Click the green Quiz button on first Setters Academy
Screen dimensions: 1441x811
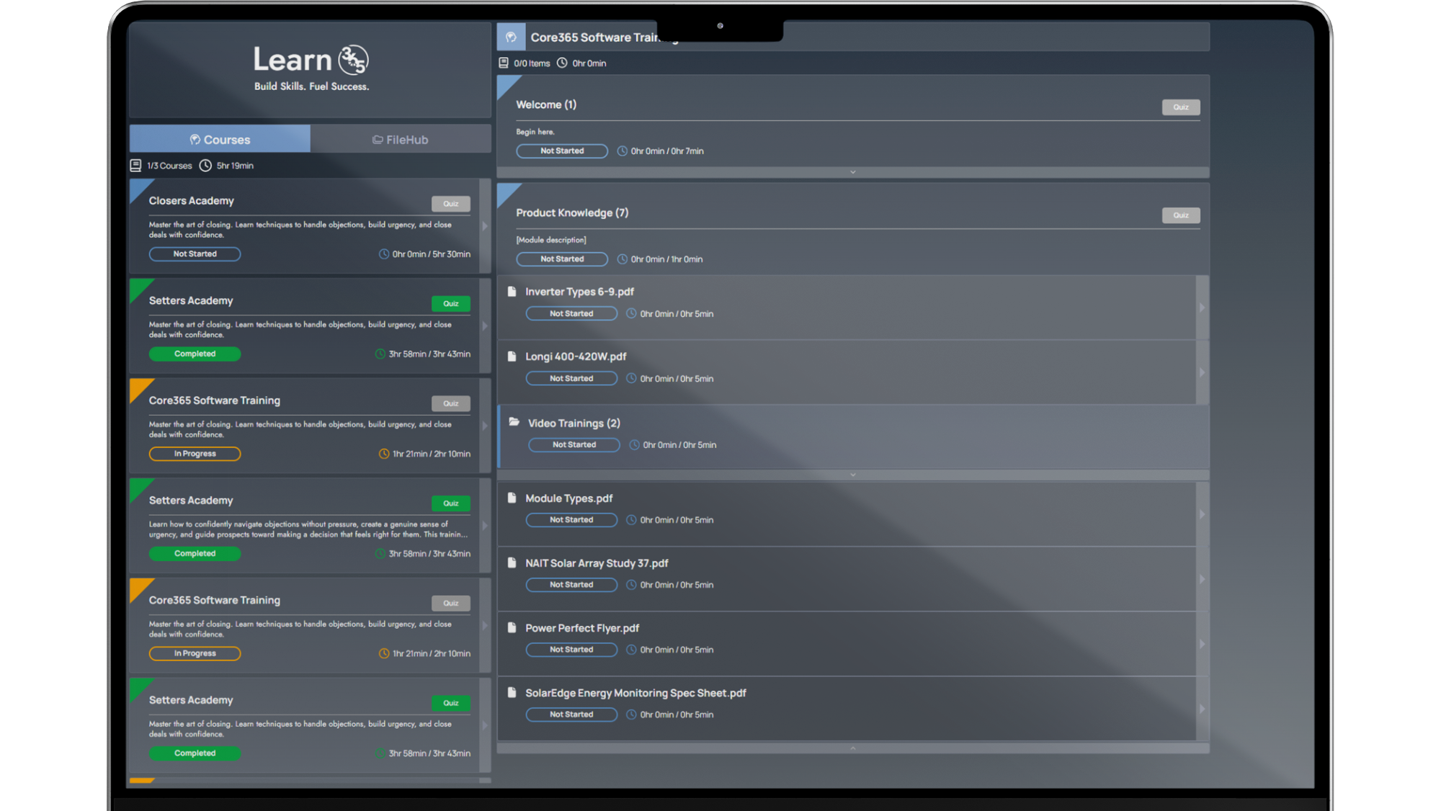[x=451, y=304]
